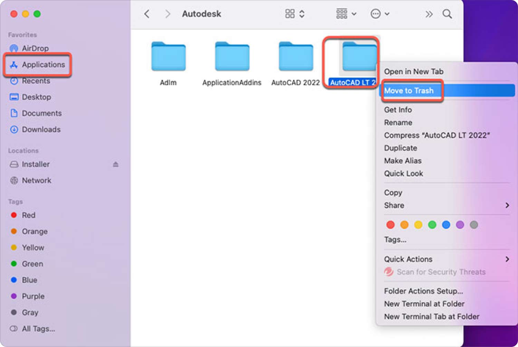Open Applications in the sidebar
The width and height of the screenshot is (518, 347).
tap(38, 65)
